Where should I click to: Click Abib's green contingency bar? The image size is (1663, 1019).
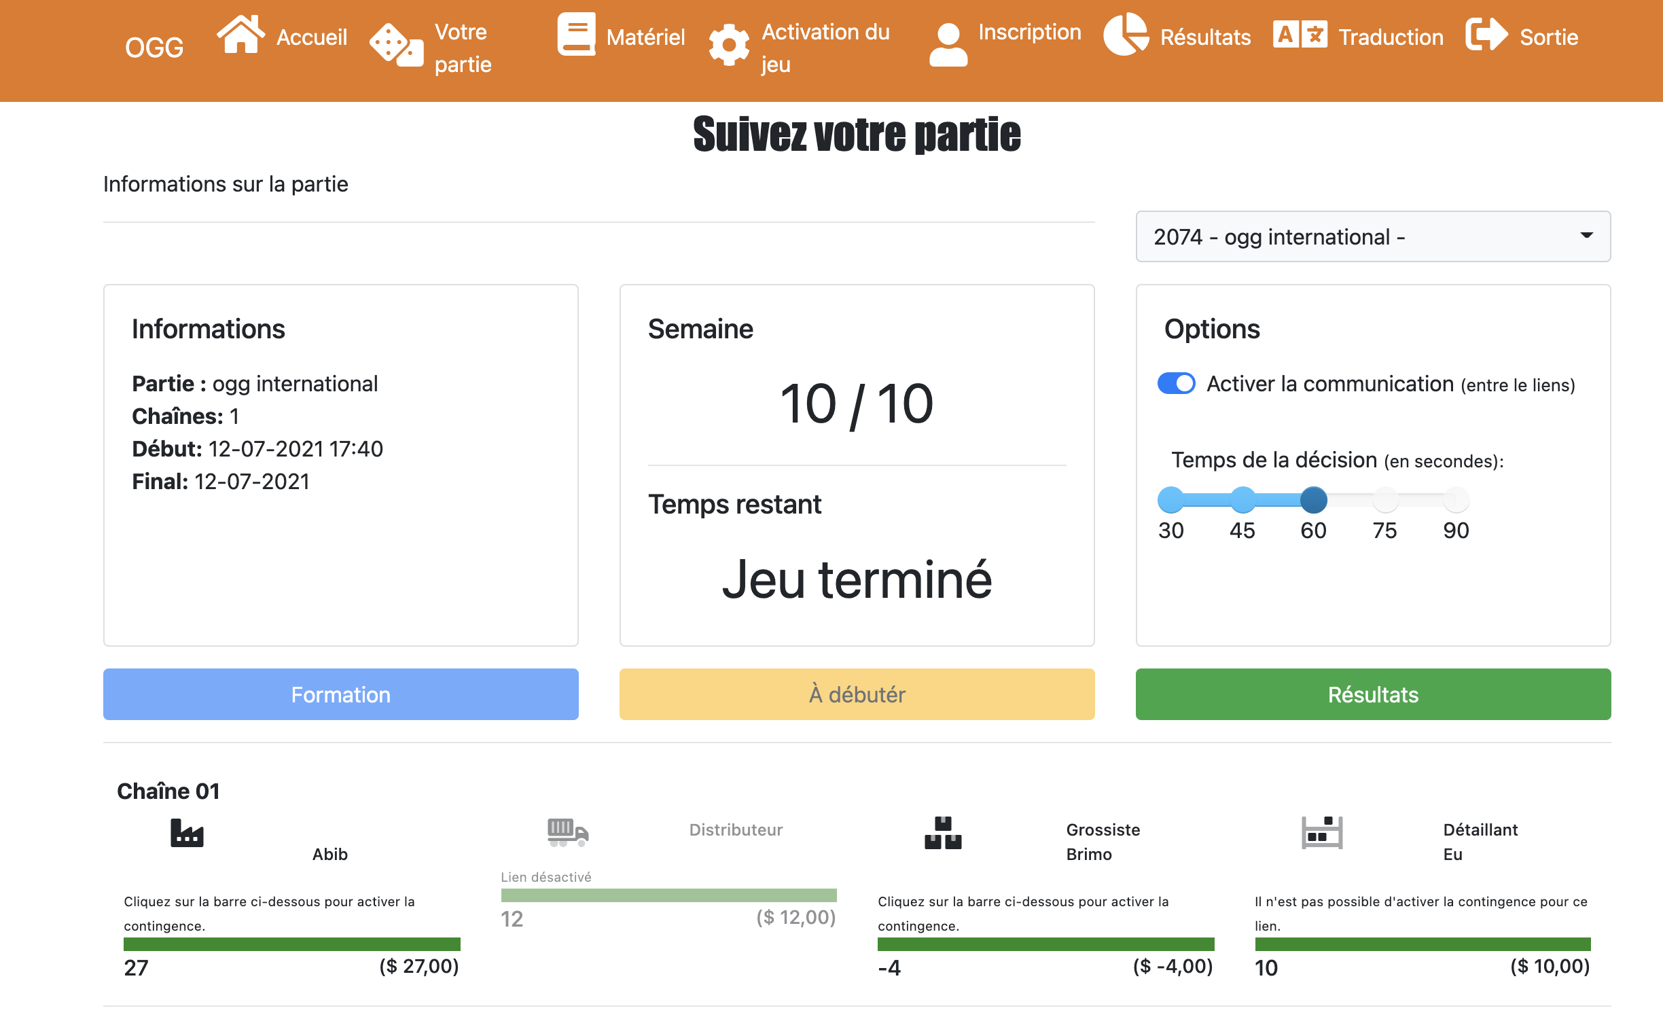291,944
